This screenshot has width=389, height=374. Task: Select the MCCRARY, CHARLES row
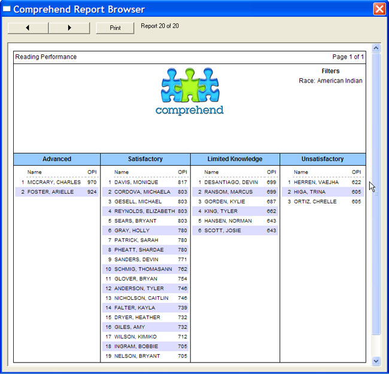click(57, 183)
